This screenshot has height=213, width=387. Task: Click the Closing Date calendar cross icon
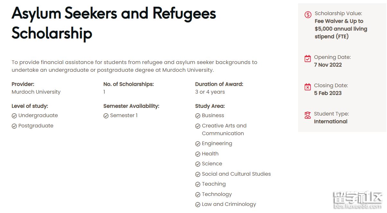point(308,87)
